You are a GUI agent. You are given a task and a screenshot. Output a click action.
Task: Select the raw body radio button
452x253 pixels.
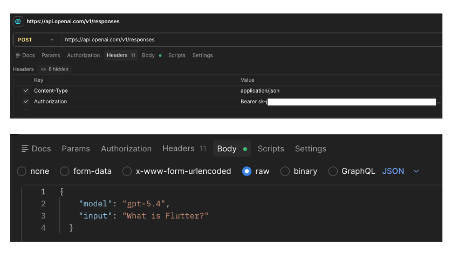(246, 171)
